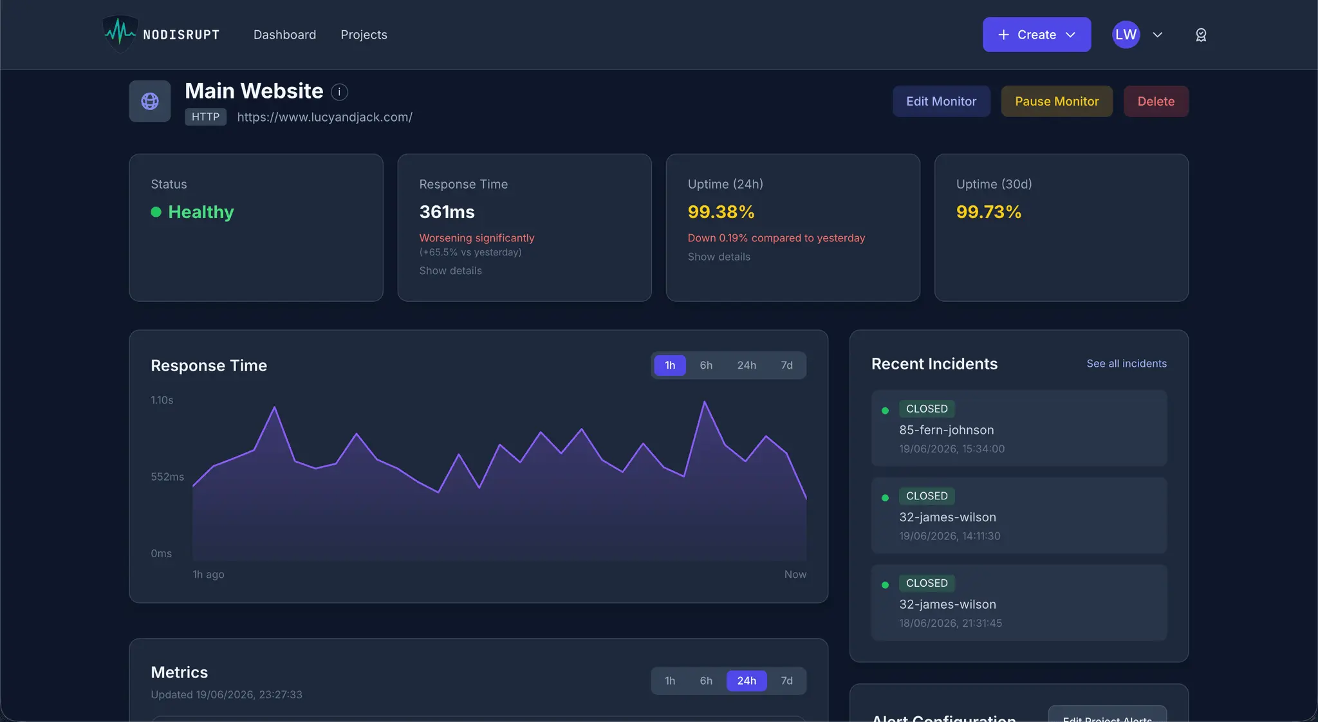Select 24h range on Response Time chart
The image size is (1318, 722).
point(747,366)
